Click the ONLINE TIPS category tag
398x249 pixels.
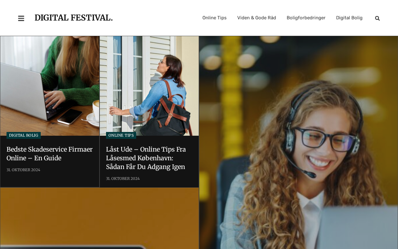pos(121,135)
